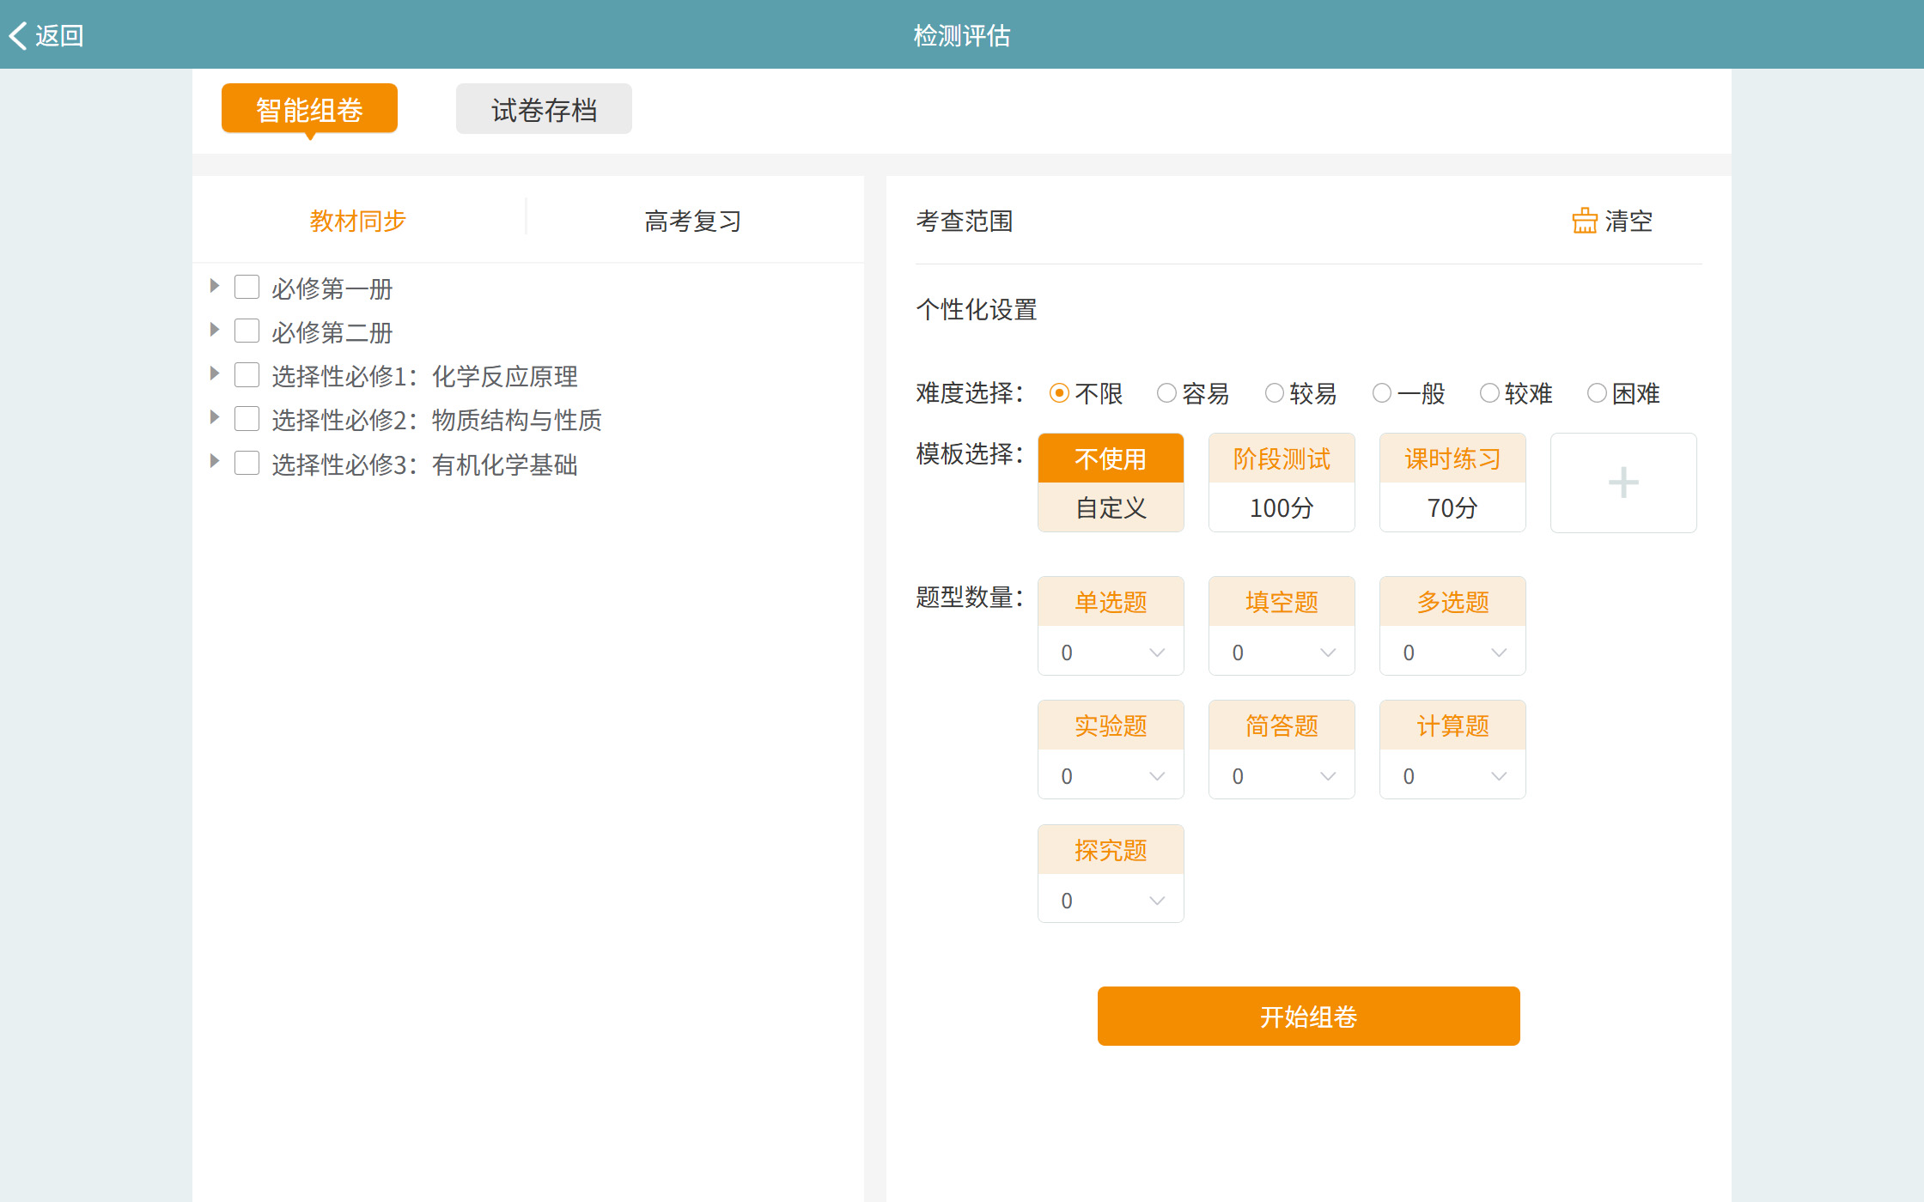Expand 选择性必修1 tree node arrow
The height and width of the screenshot is (1202, 1924).
point(215,373)
